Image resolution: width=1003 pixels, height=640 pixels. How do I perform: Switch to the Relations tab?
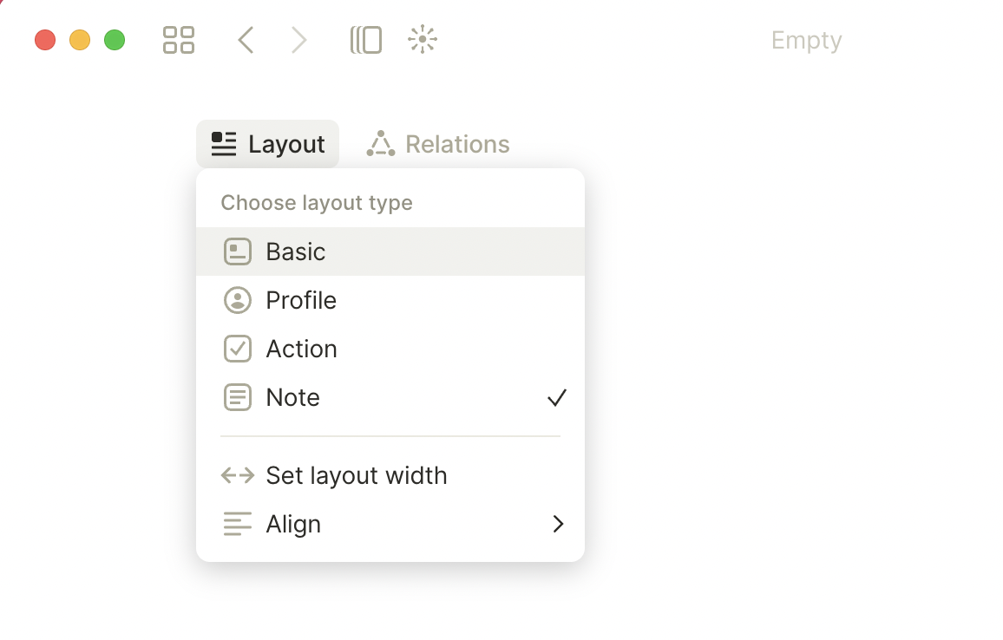tap(438, 144)
